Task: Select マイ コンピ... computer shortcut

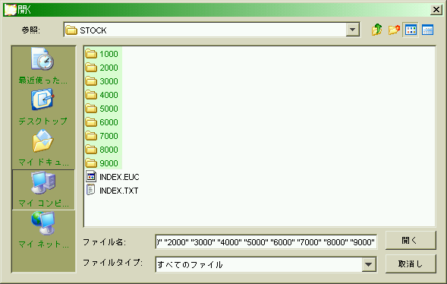Action: coord(43,189)
